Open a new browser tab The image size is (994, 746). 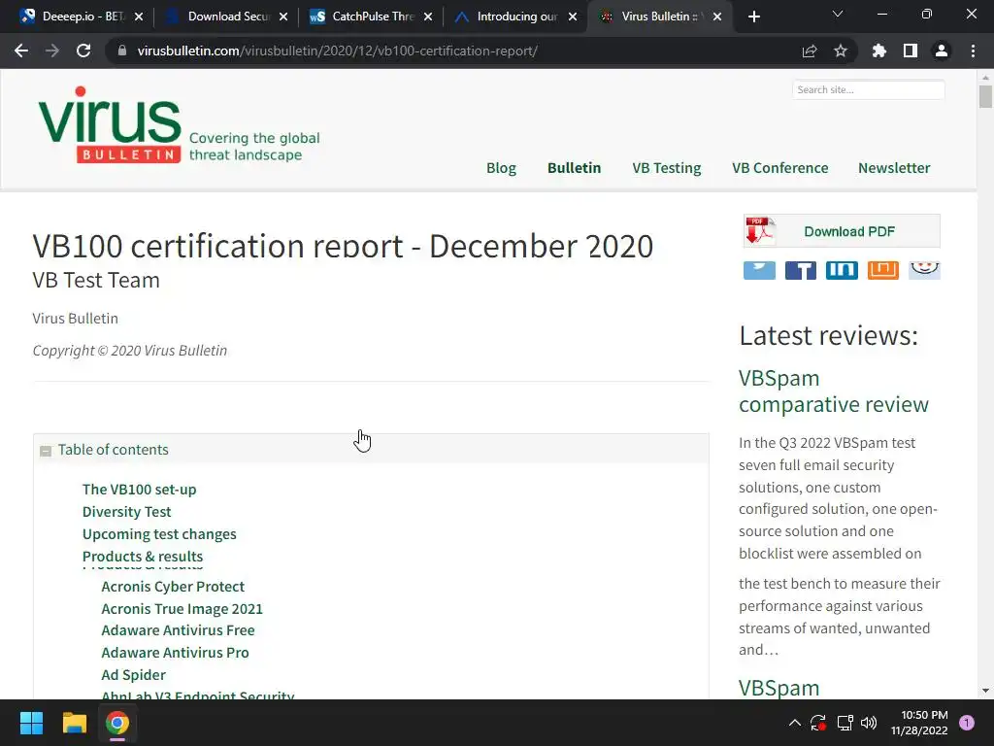coord(753,17)
